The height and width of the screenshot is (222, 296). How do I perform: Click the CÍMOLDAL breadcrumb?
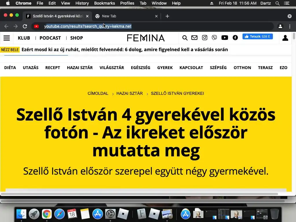(x=98, y=93)
